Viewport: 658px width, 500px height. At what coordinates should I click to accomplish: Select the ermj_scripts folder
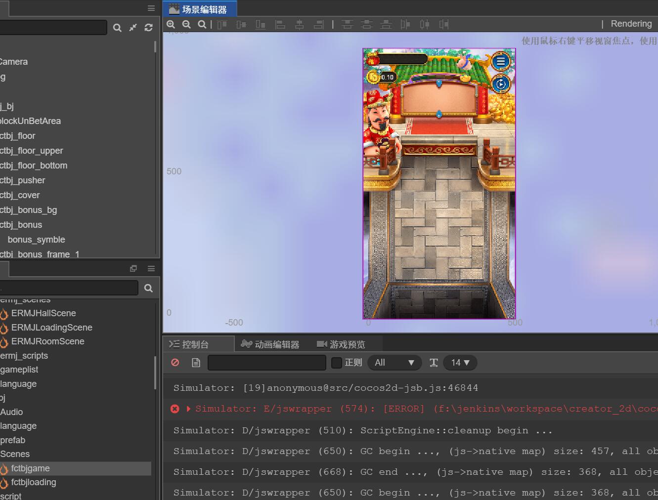click(x=24, y=356)
